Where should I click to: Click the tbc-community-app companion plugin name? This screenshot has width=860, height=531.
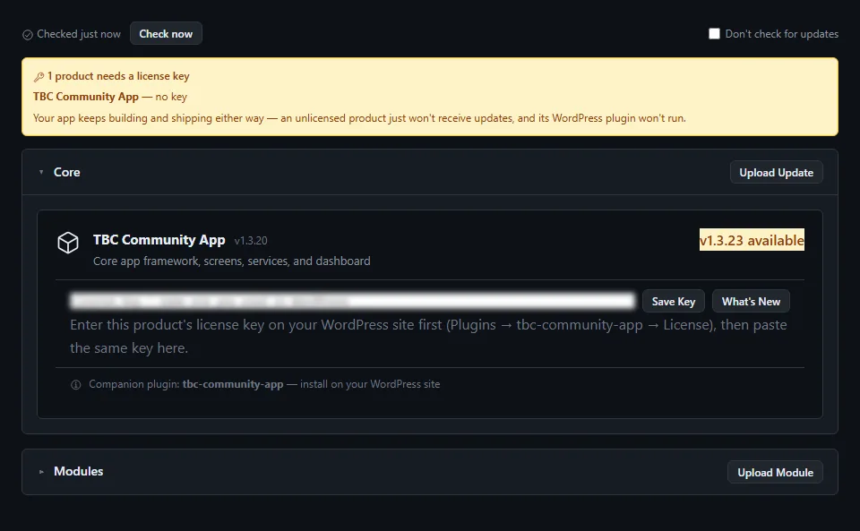tap(233, 384)
